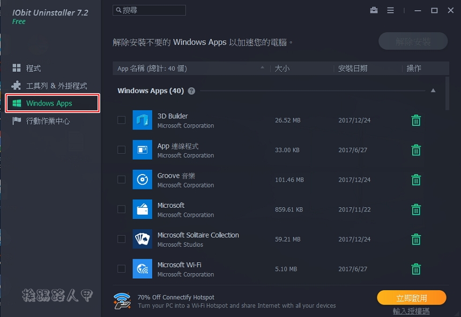Click the trash icon for Groove 音樂
Screen dimensions: 461x317
(x=416, y=179)
